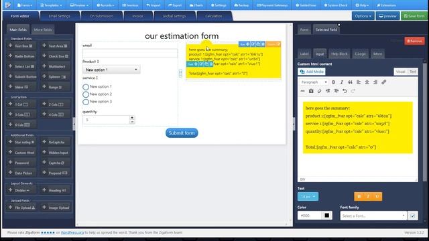
Task: Select radio button New option 2
Action: (86, 94)
